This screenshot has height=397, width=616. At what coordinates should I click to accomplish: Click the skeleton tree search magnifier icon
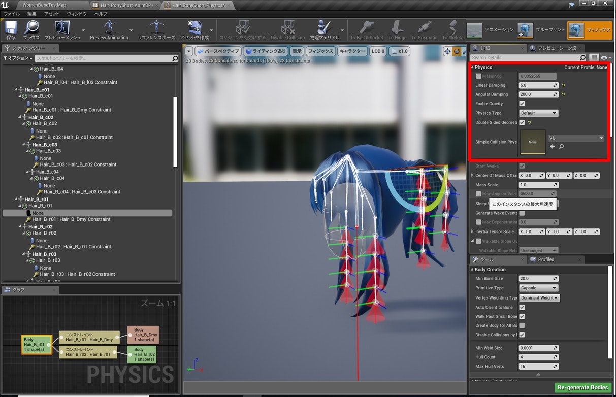point(175,59)
